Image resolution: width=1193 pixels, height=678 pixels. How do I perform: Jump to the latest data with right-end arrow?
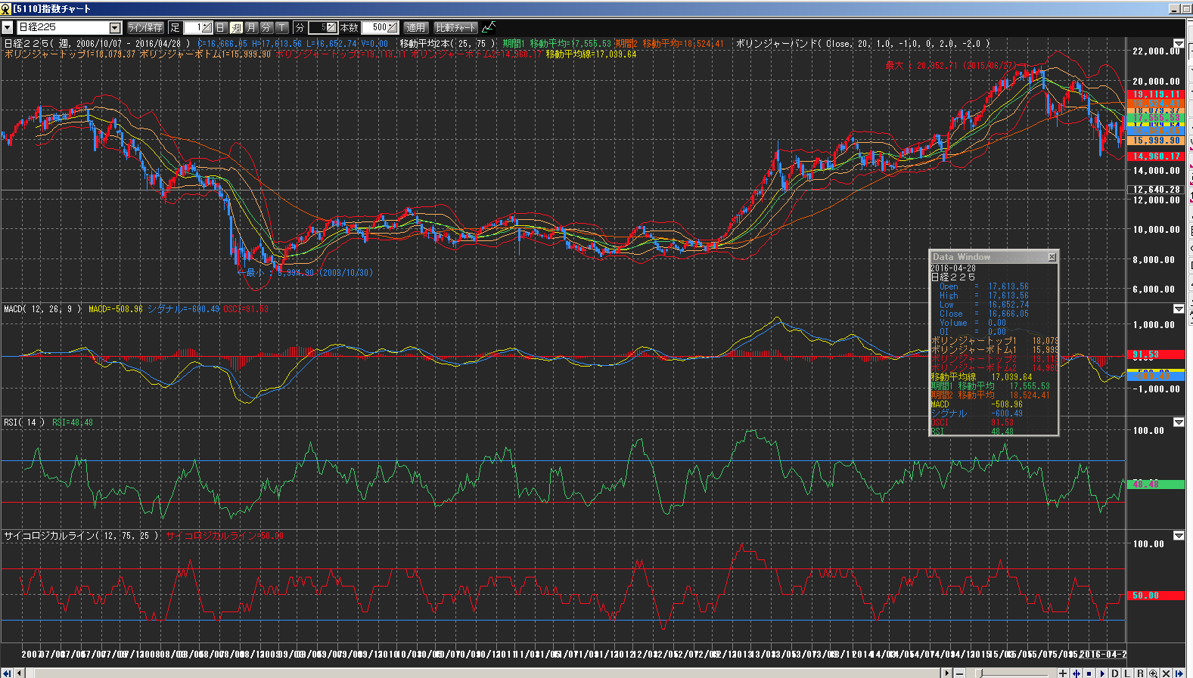coord(1179,673)
